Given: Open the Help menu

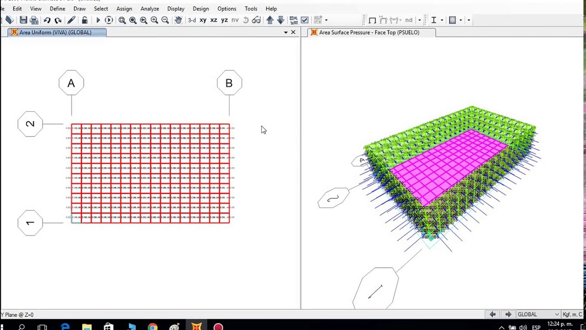Looking at the screenshot, I should [271, 9].
